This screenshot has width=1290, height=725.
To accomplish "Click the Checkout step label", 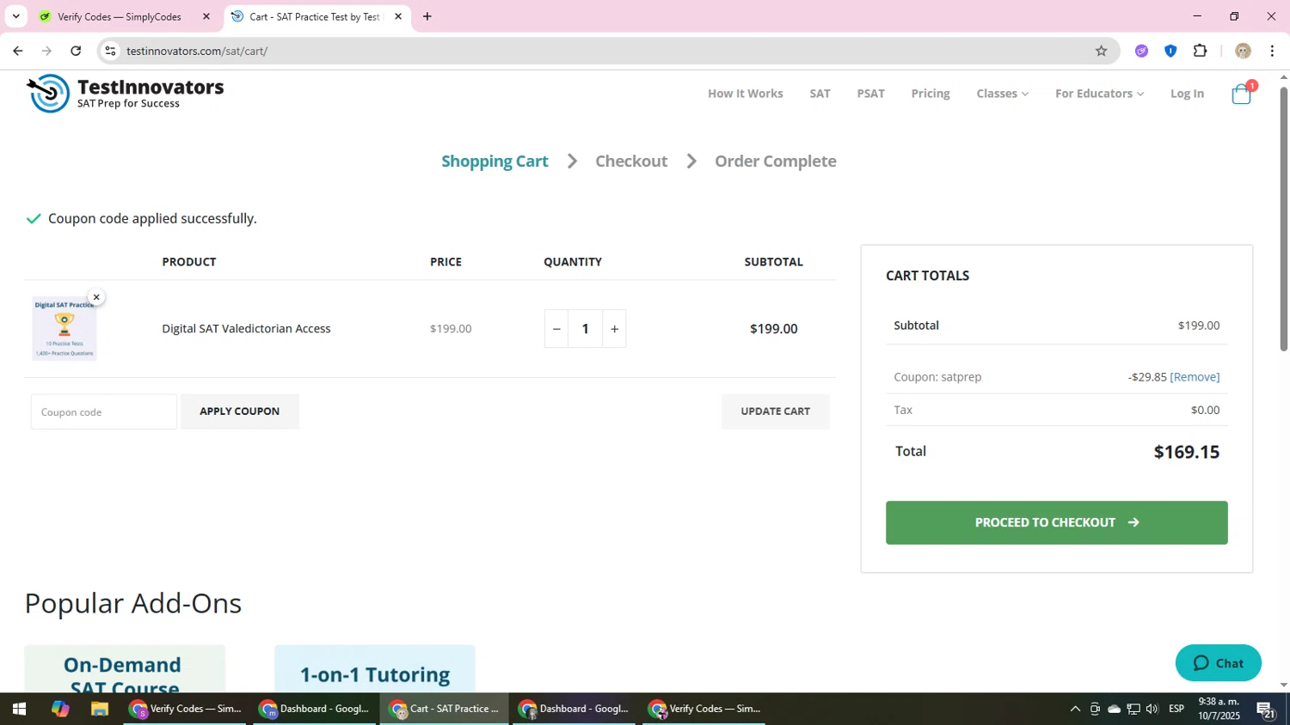I will 631,161.
